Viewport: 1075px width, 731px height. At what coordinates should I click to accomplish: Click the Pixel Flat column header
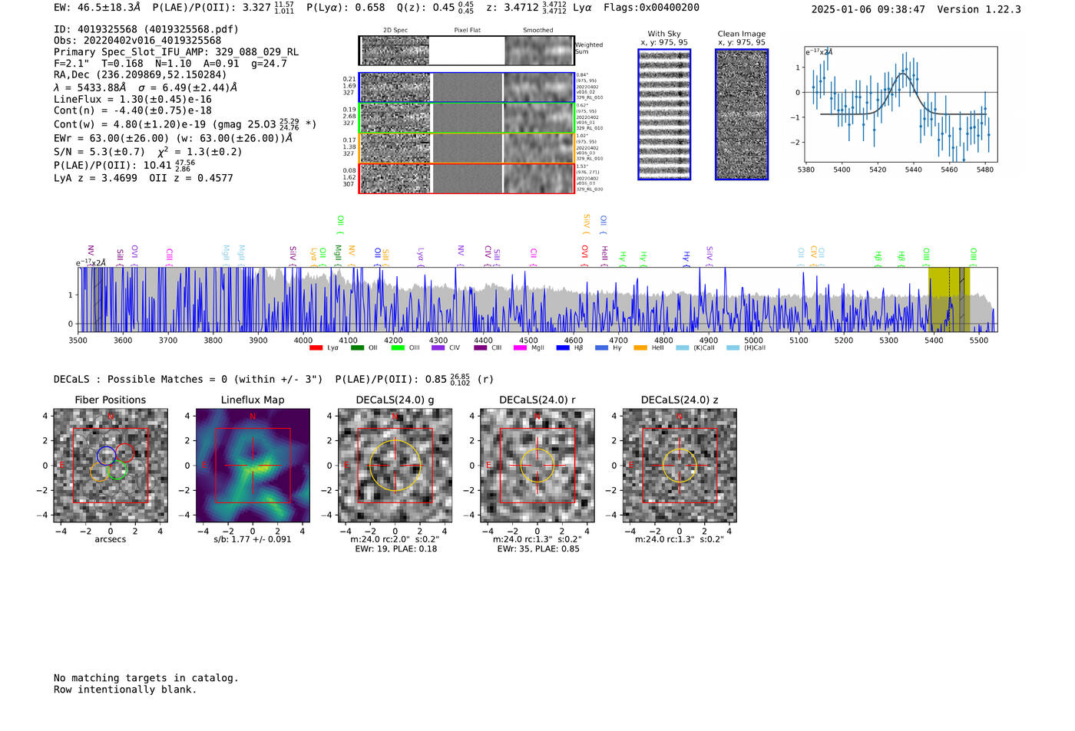[467, 31]
